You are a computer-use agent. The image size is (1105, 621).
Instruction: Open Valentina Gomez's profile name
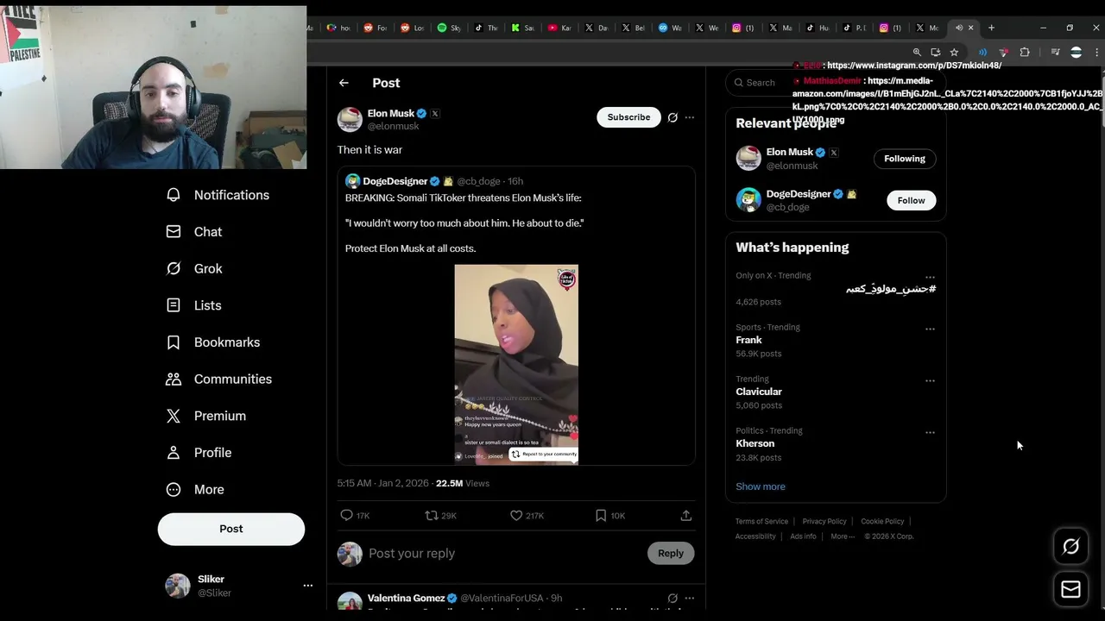(x=406, y=598)
